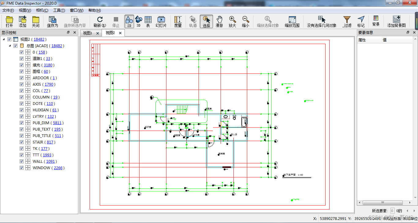Uncheck the 道路1 layer checkbox
Screen dimensions: 418x223
coord(21,58)
